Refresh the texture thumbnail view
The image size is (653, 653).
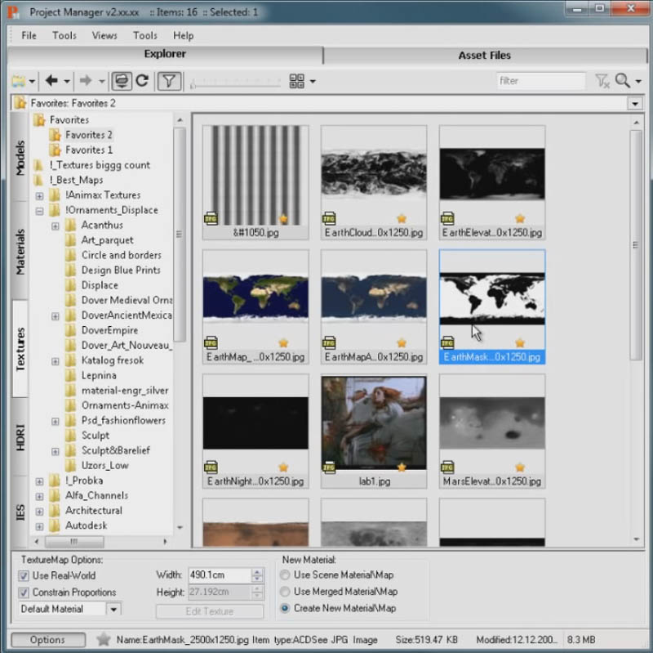(141, 81)
